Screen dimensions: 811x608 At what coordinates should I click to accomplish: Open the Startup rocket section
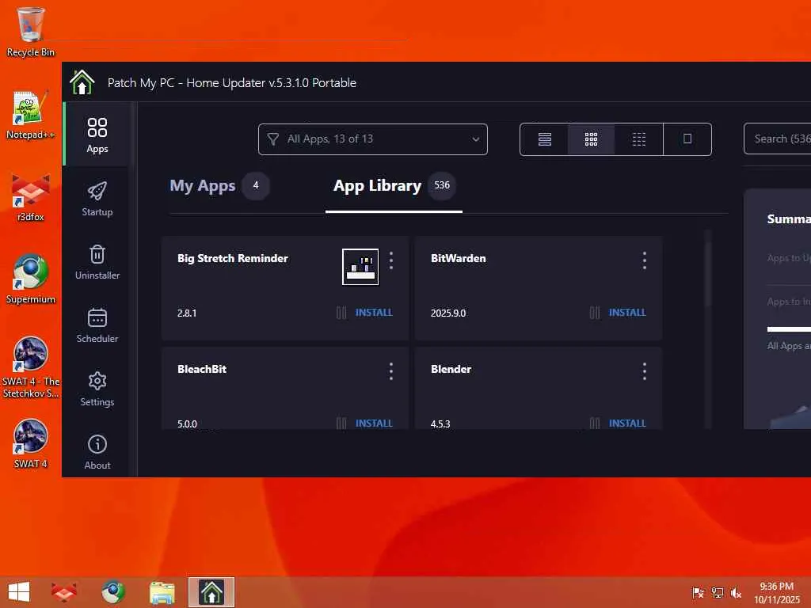click(x=97, y=199)
